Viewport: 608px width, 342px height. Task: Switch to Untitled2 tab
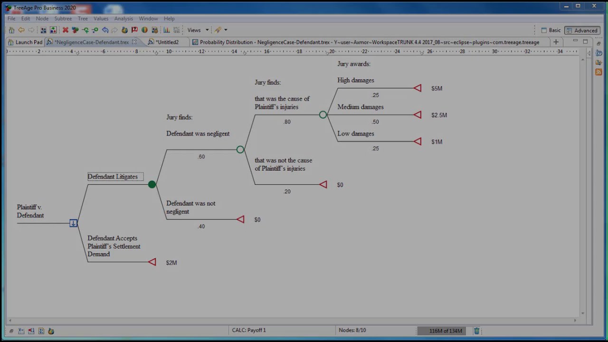point(163,42)
